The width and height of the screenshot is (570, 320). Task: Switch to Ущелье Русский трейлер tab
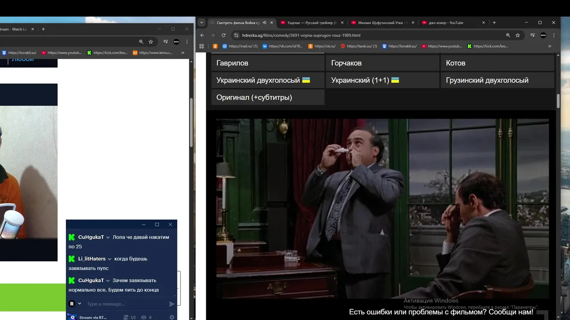(312, 23)
